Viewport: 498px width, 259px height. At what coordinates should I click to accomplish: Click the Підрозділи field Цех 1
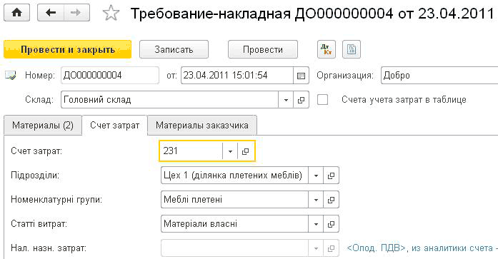(234, 176)
